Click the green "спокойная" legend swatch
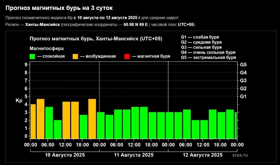The height and width of the screenshot is (165, 280). coord(32,56)
